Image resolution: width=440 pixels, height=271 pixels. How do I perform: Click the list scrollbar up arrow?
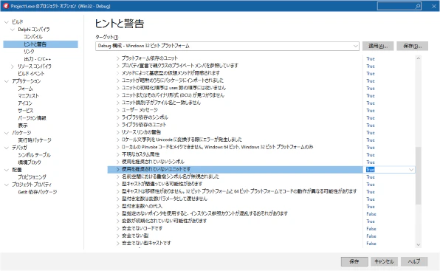pos(418,58)
